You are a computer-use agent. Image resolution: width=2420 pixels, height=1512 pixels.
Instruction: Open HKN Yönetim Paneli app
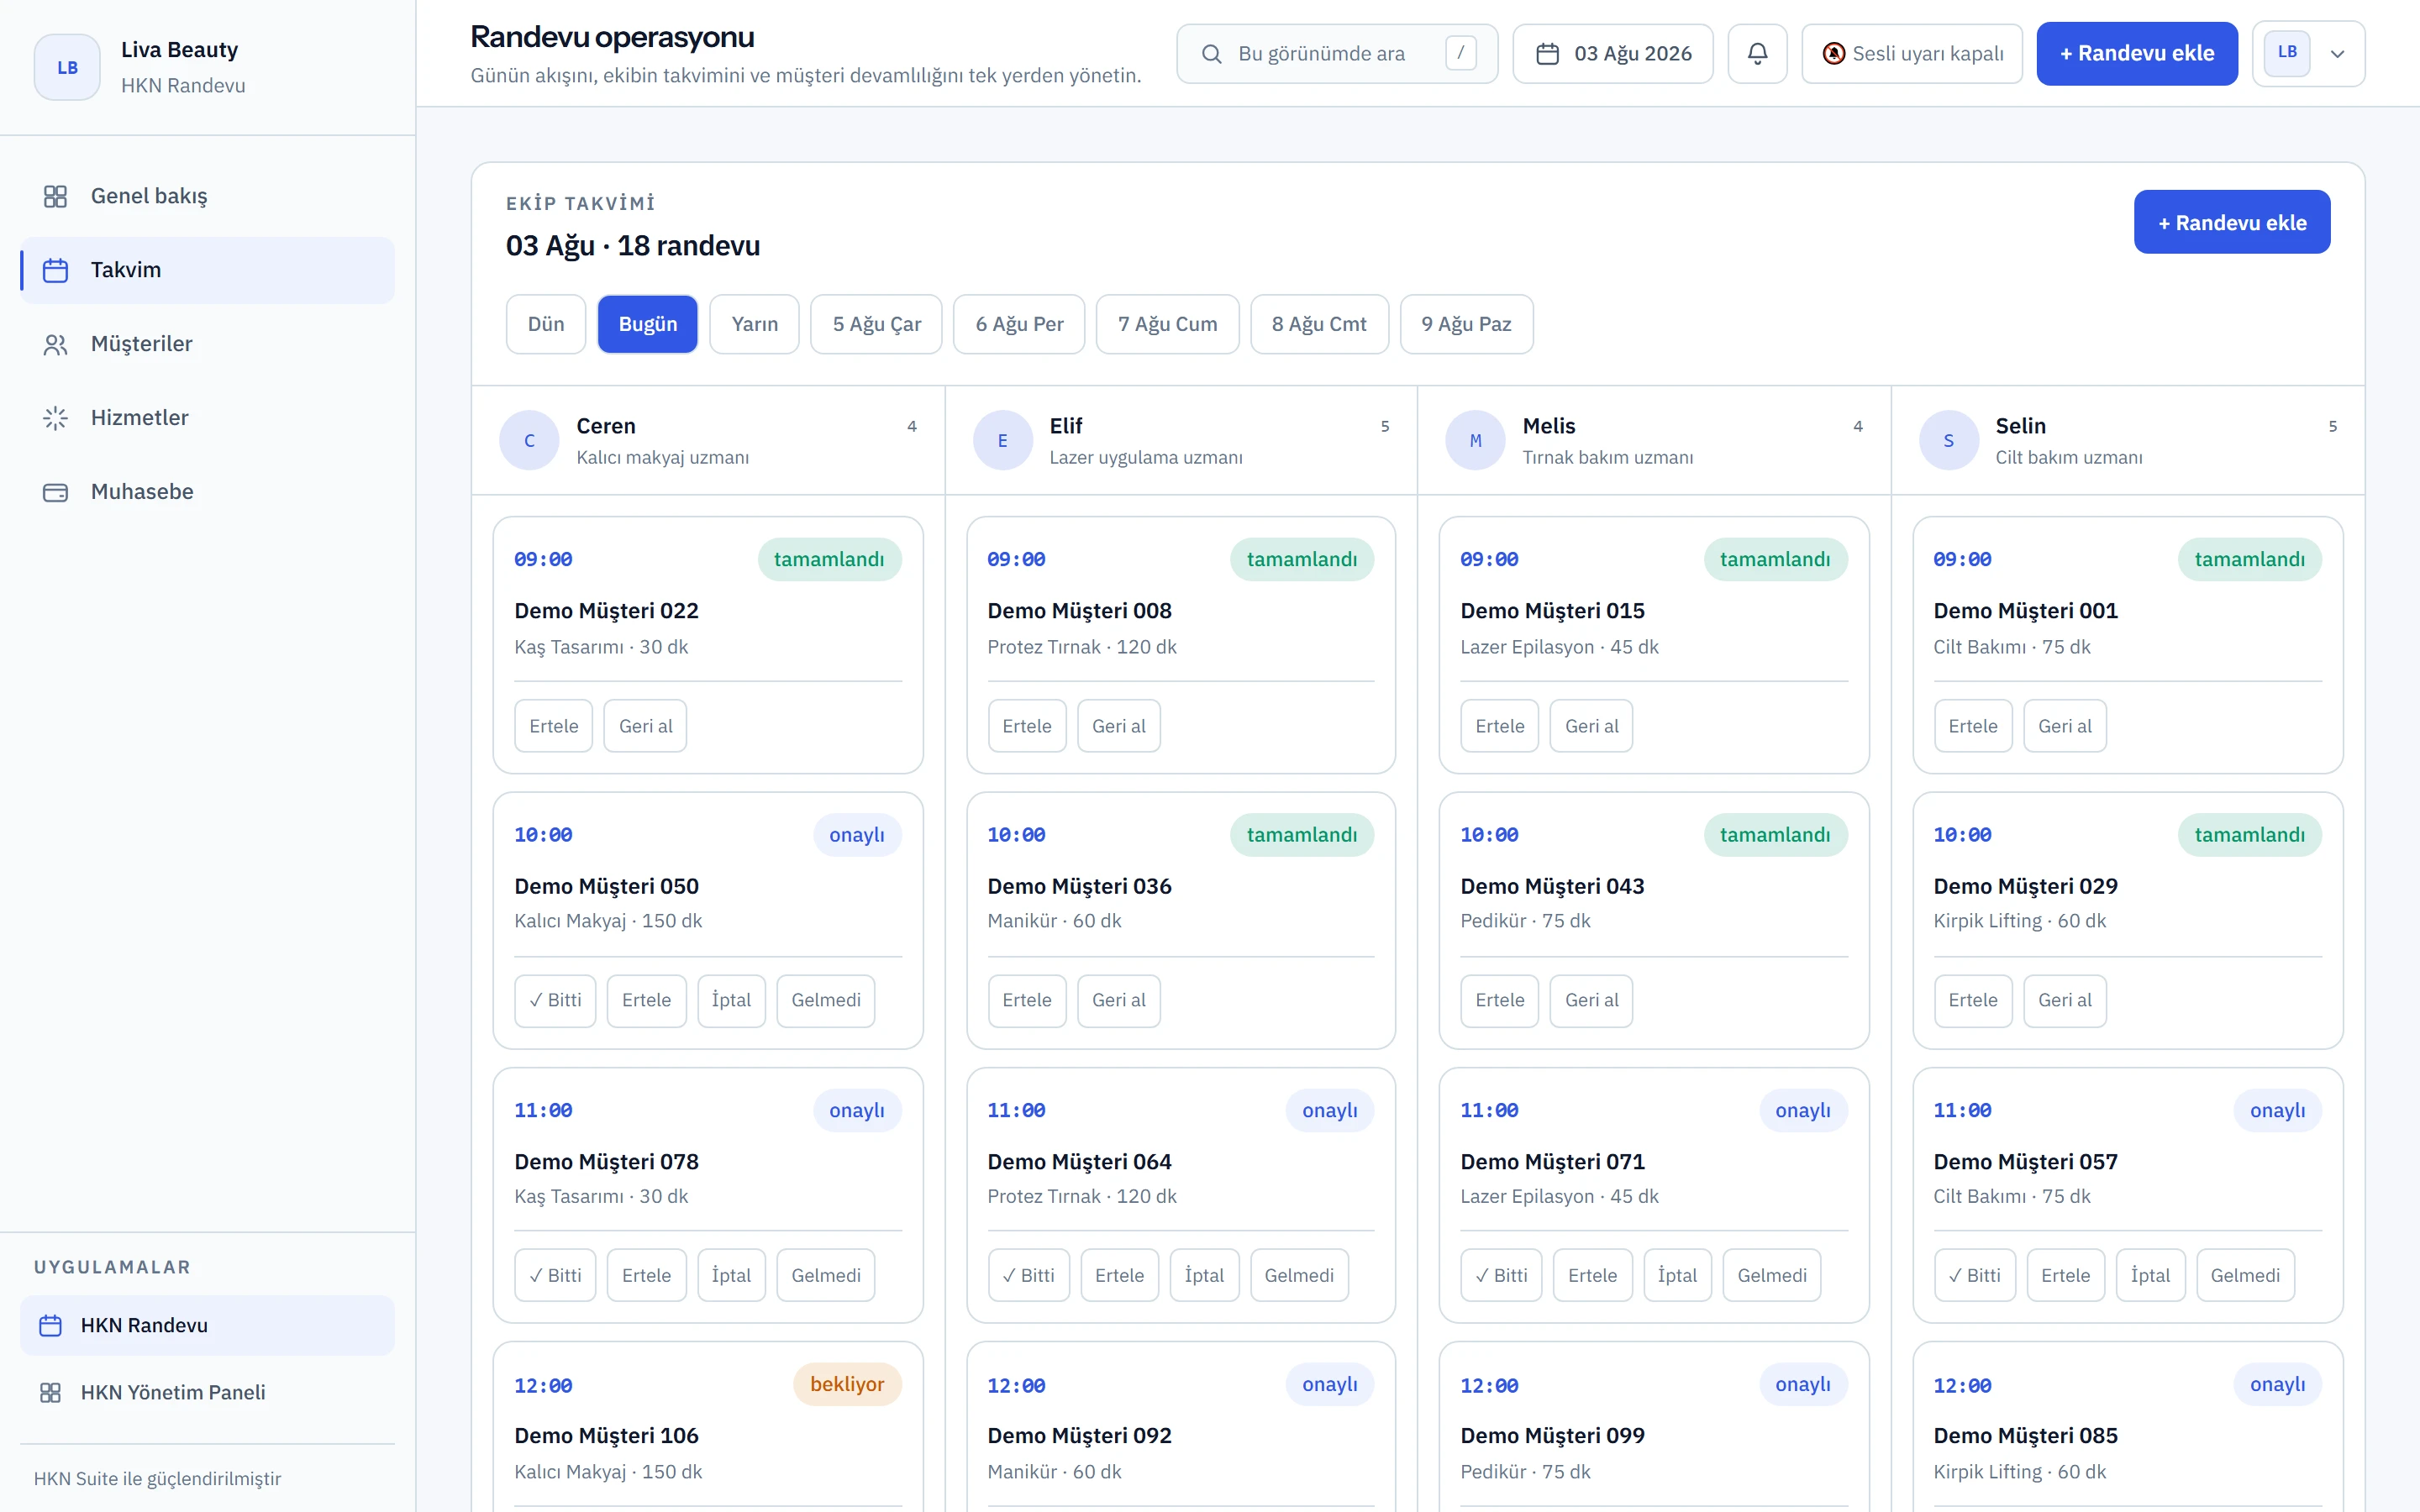[207, 1392]
